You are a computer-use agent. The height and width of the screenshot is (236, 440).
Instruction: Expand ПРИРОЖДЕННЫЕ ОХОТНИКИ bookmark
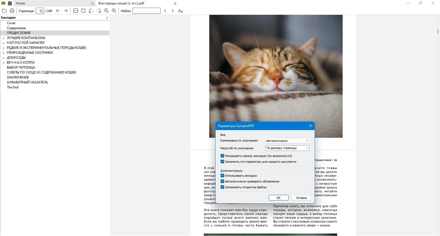[4, 53]
